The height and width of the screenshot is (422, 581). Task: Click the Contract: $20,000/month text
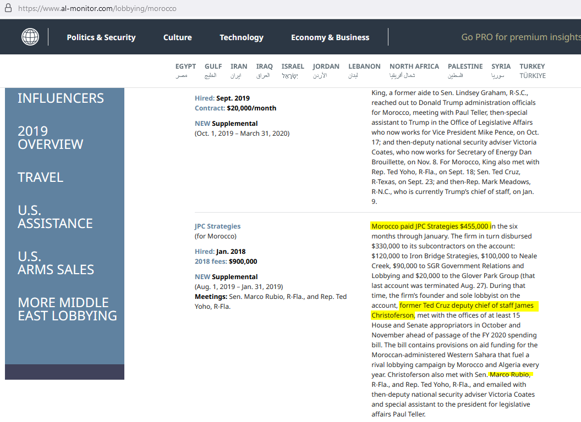pos(235,108)
